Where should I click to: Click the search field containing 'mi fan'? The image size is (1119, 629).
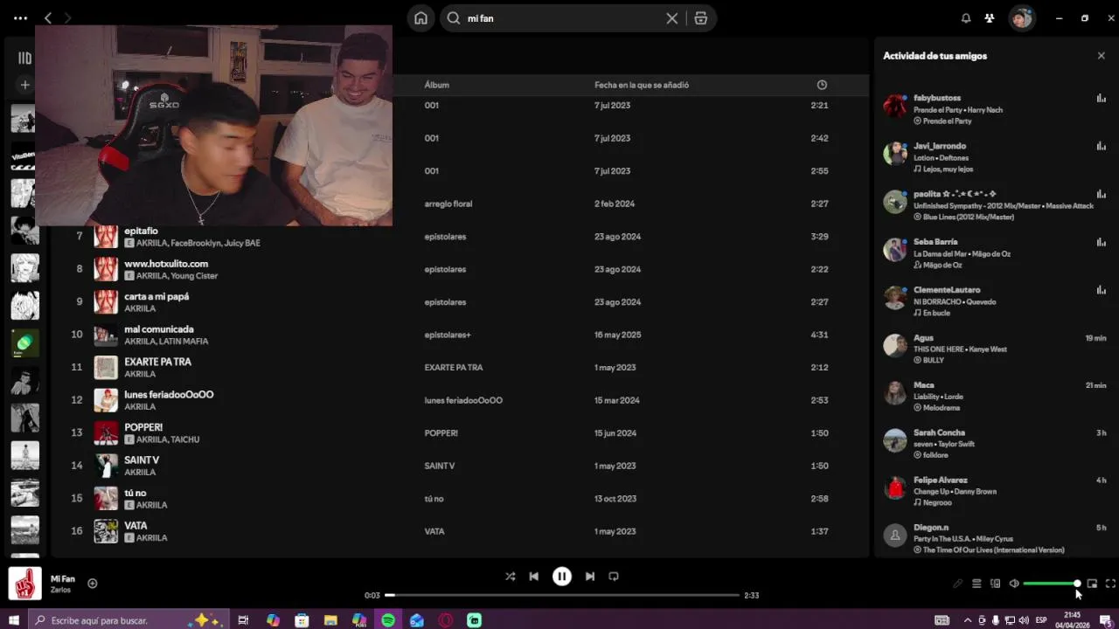[x=564, y=18]
